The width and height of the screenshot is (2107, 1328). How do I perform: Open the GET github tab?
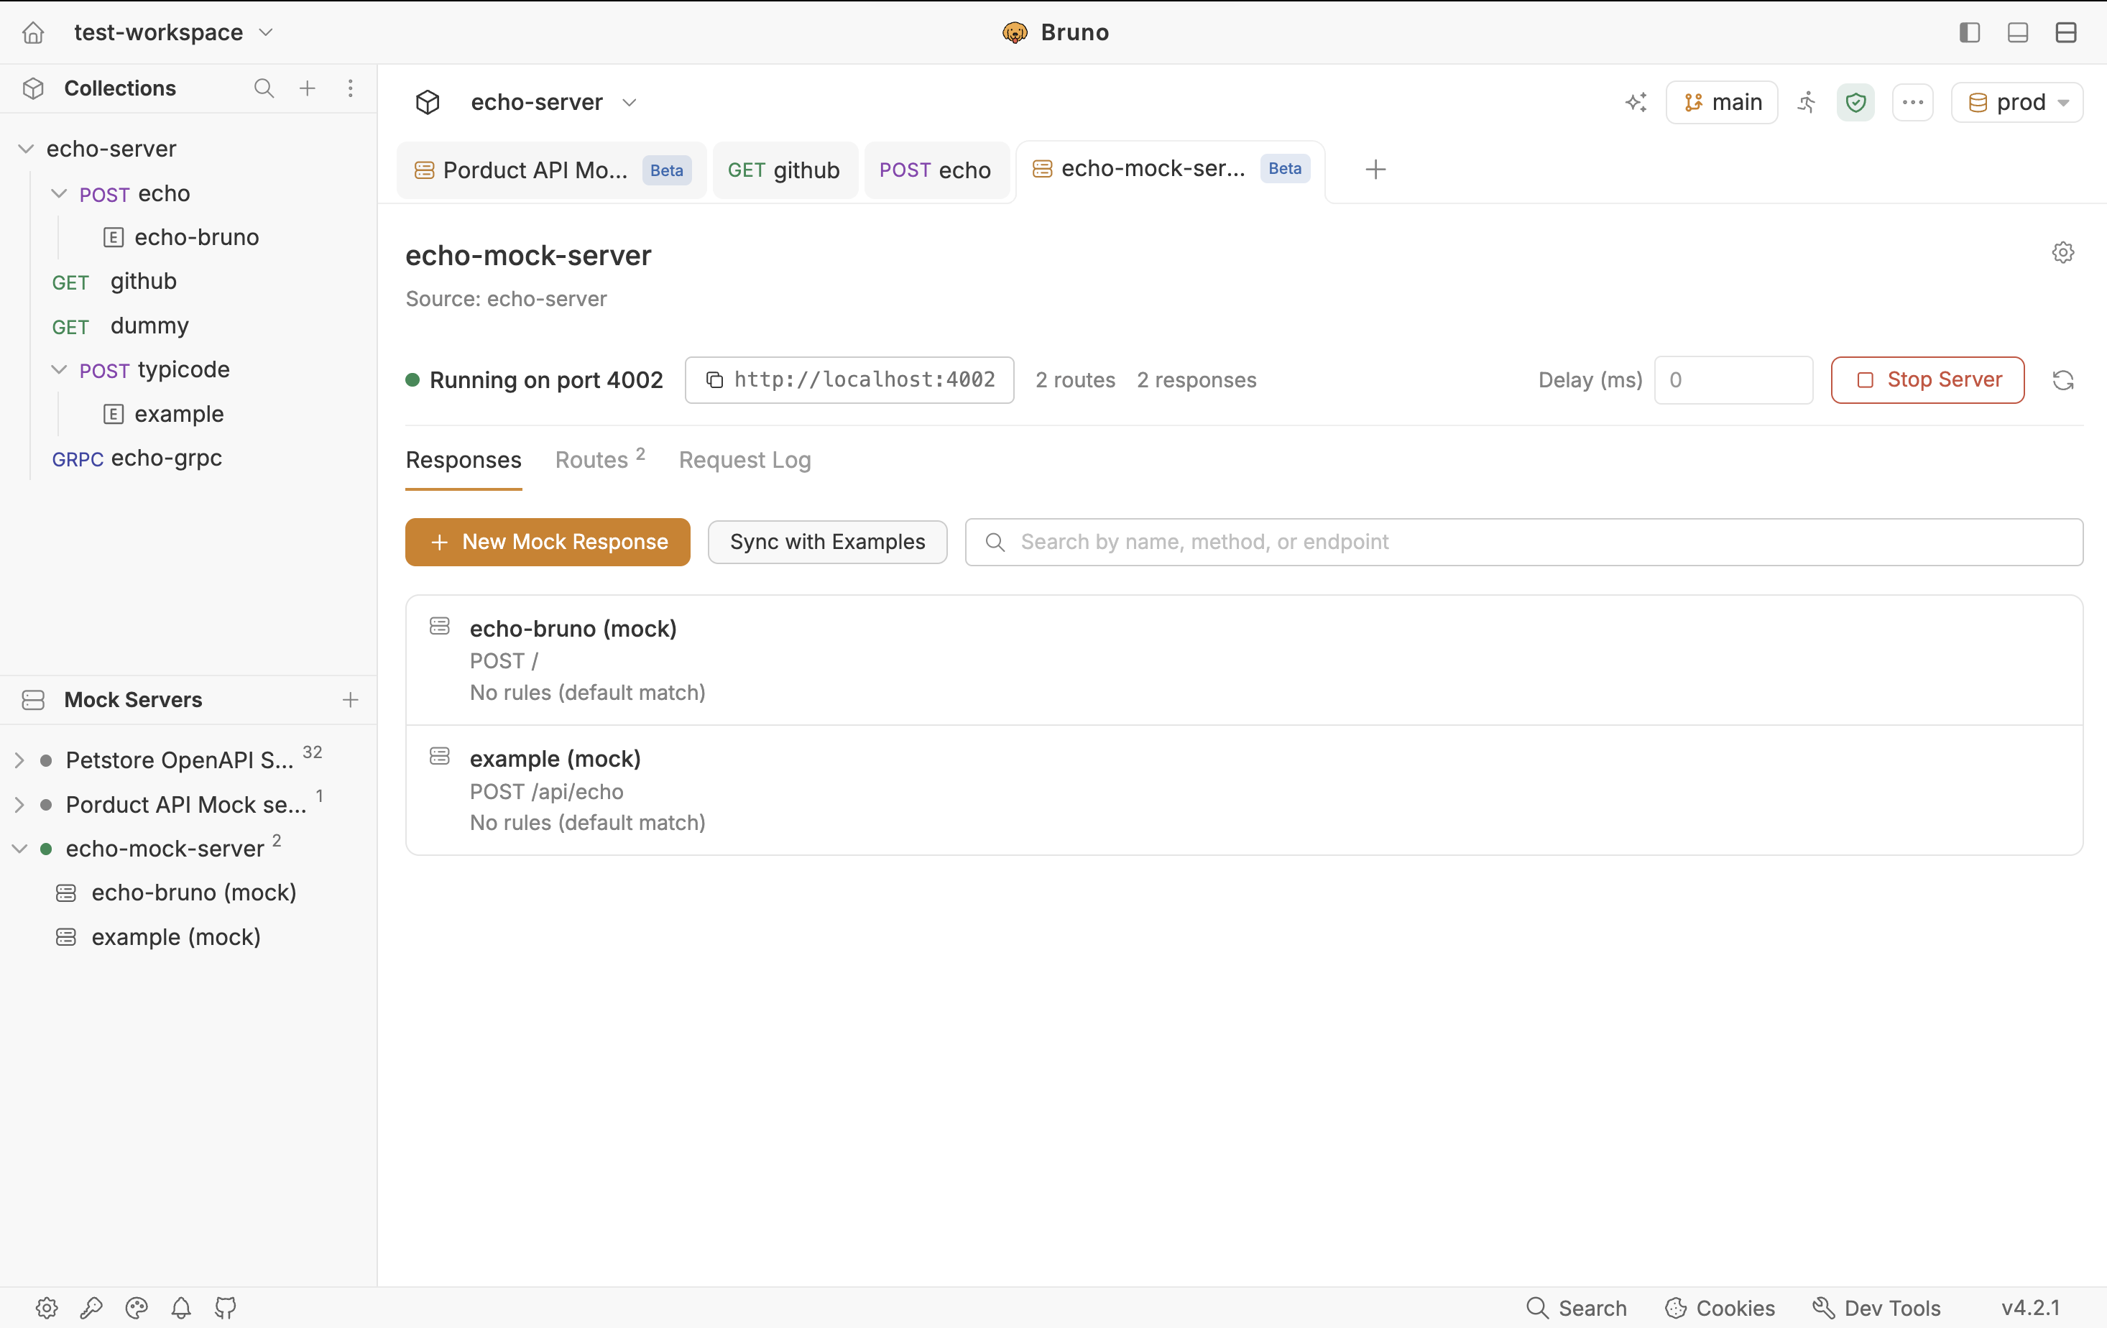[x=784, y=170]
